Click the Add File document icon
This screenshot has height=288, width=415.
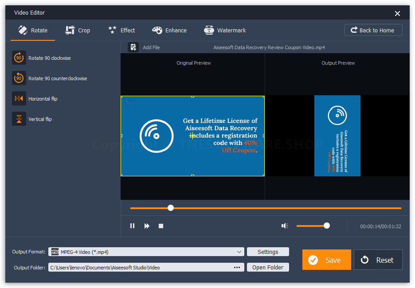tap(133, 47)
